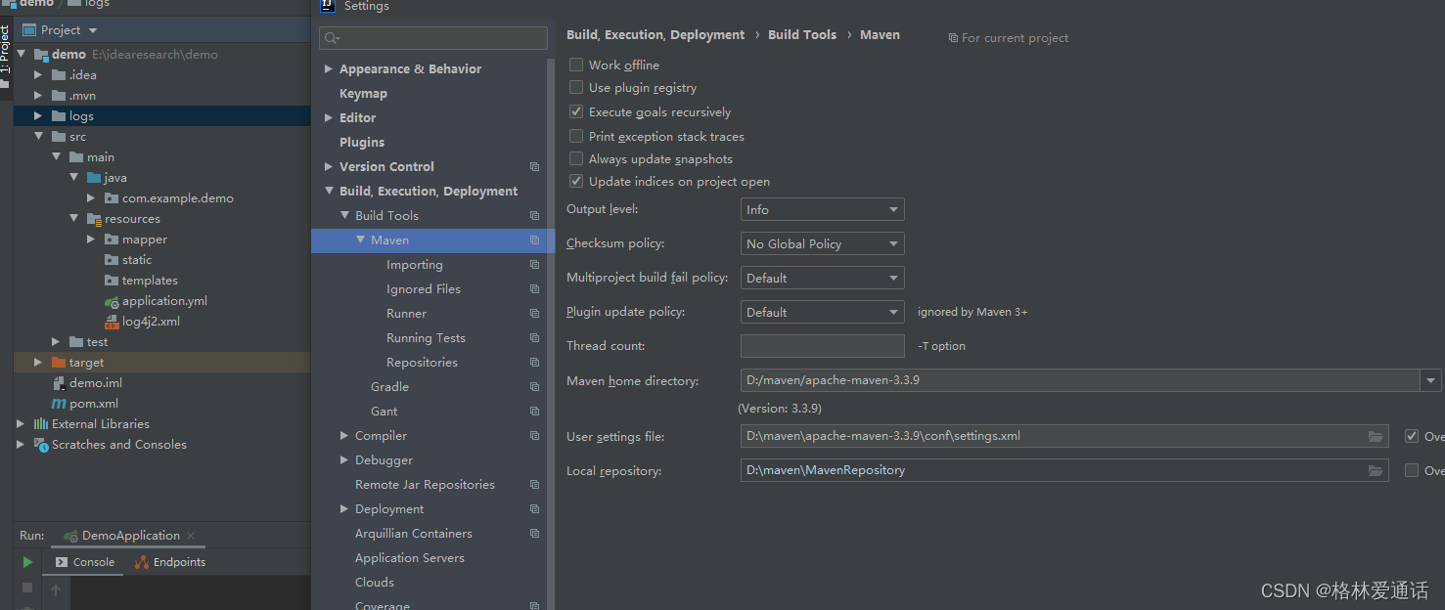Click the search icon in settings search box
The image size is (1445, 610).
(x=332, y=38)
